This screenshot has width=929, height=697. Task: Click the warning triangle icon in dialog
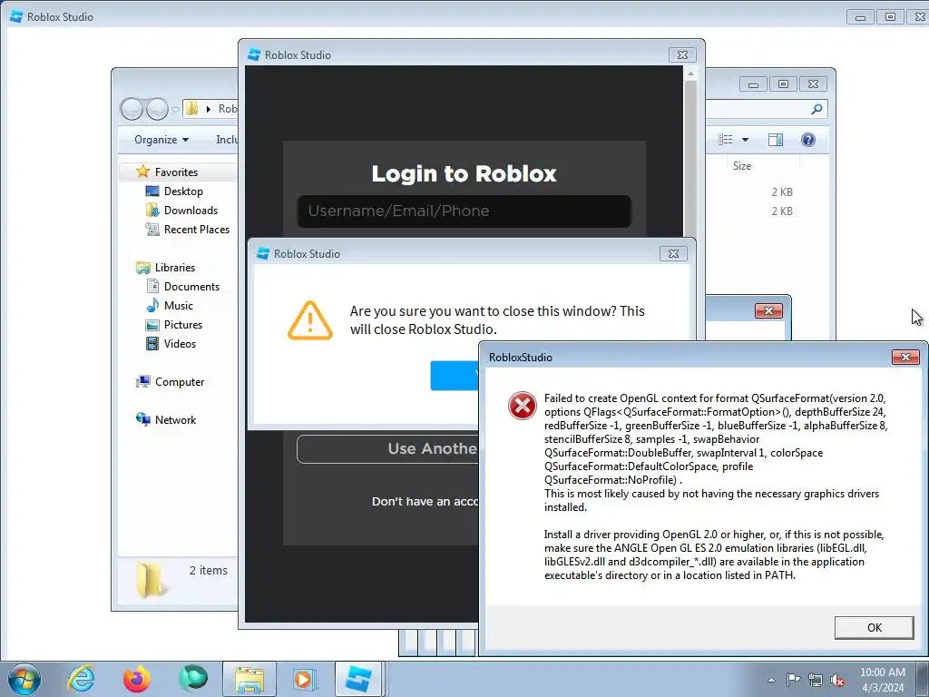(310, 320)
